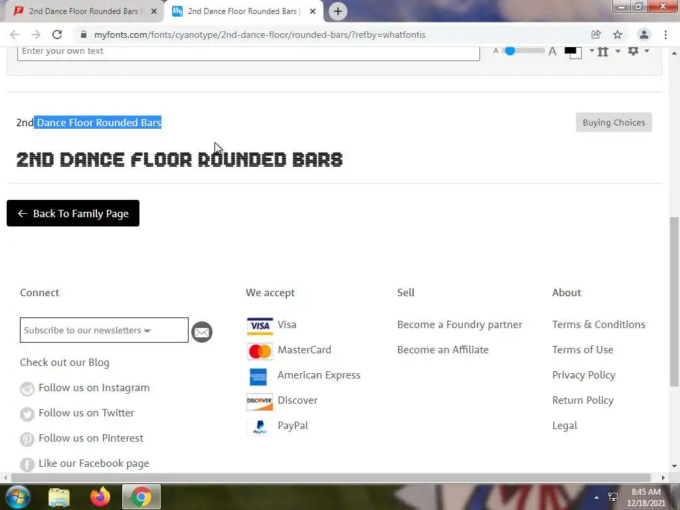Expand the color swatch dropdown arrow

tap(592, 50)
